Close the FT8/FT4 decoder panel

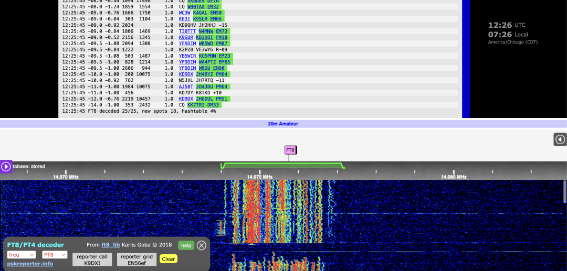click(x=202, y=245)
